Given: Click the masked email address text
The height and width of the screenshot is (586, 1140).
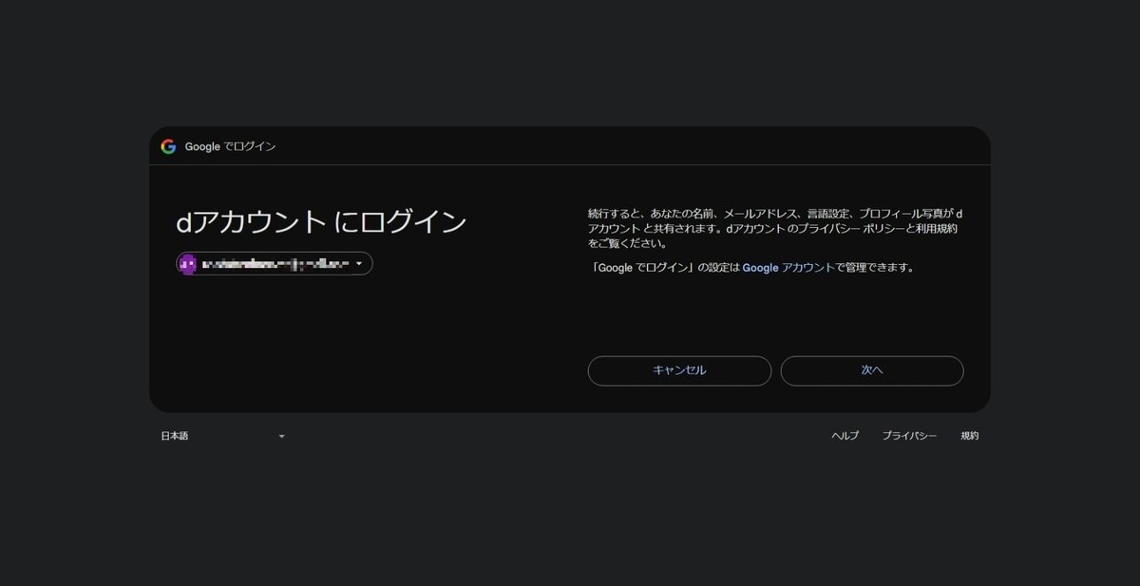Looking at the screenshot, I should pyautogui.click(x=275, y=263).
